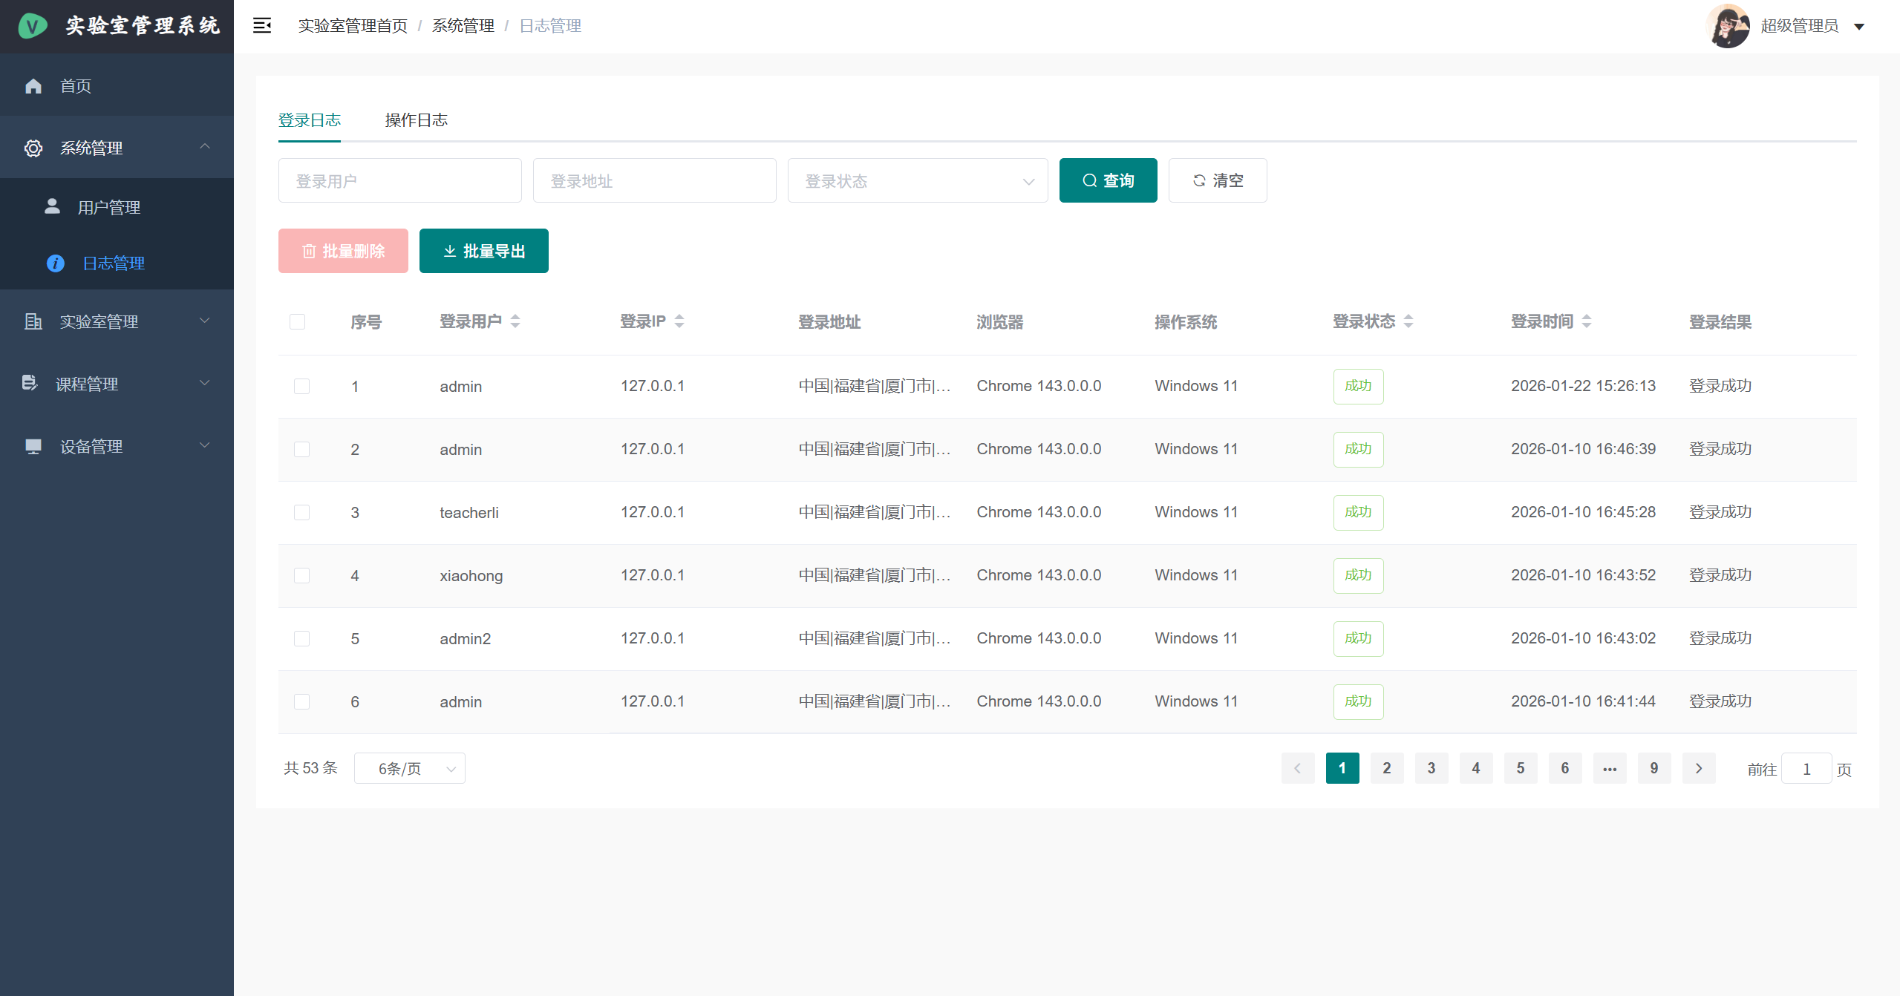Click the 批量导出 export button
This screenshot has height=996, width=1900.
click(483, 252)
